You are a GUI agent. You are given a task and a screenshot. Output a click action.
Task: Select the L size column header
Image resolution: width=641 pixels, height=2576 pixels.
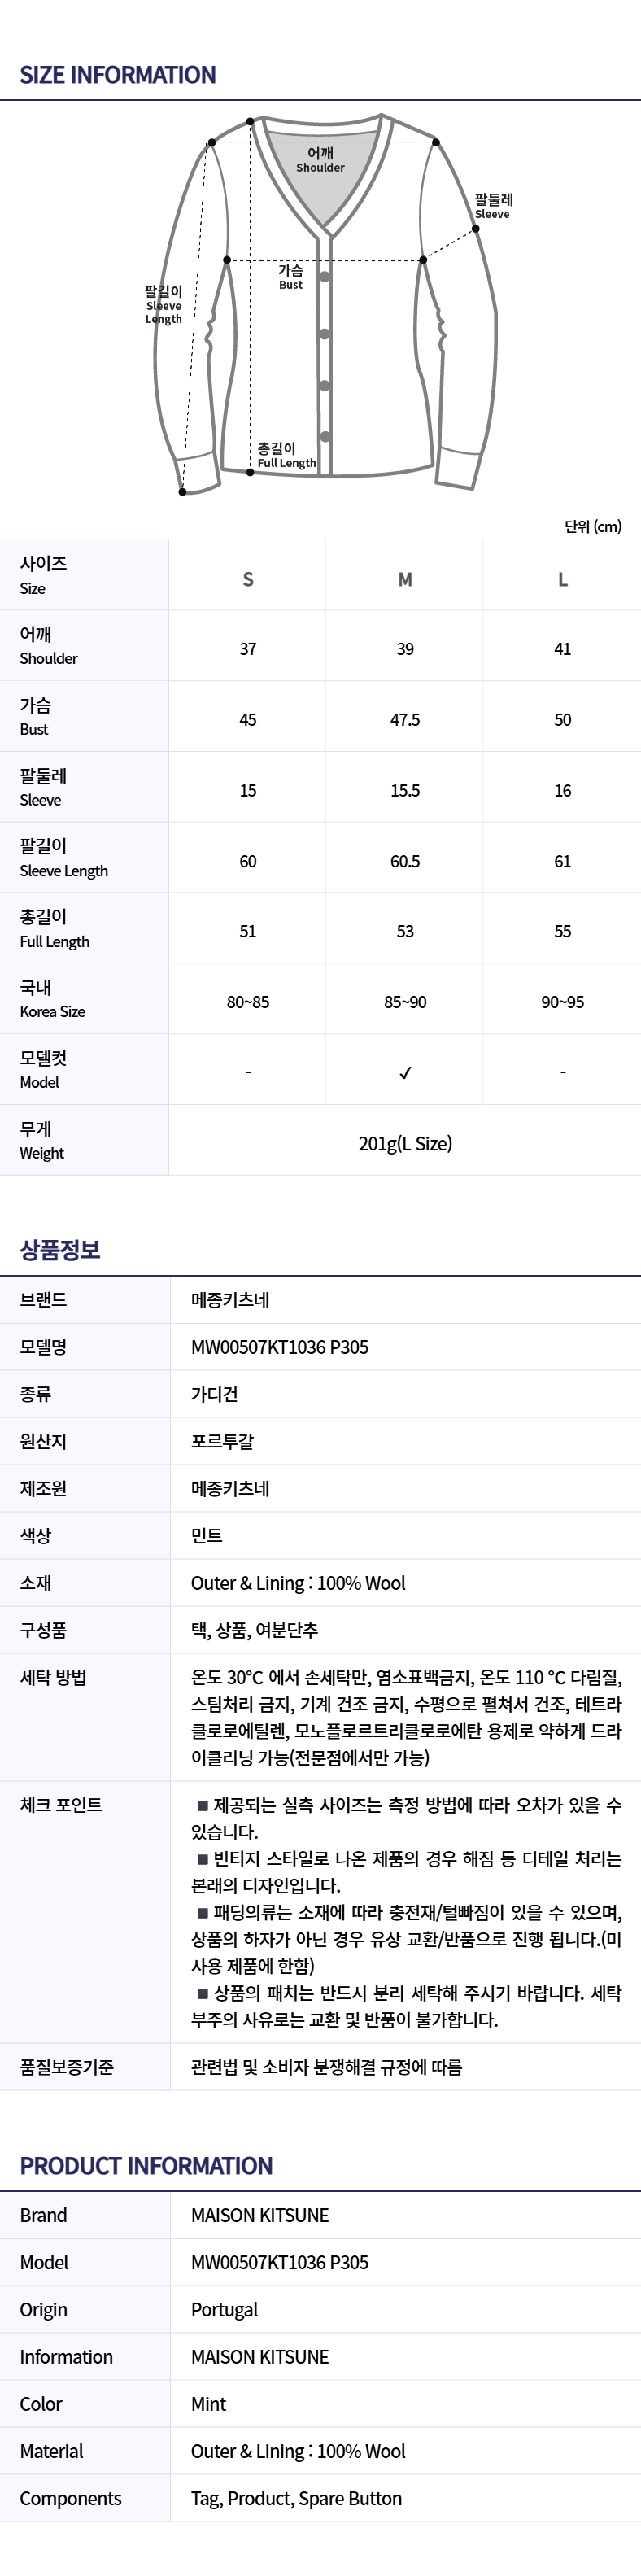pyautogui.click(x=563, y=579)
